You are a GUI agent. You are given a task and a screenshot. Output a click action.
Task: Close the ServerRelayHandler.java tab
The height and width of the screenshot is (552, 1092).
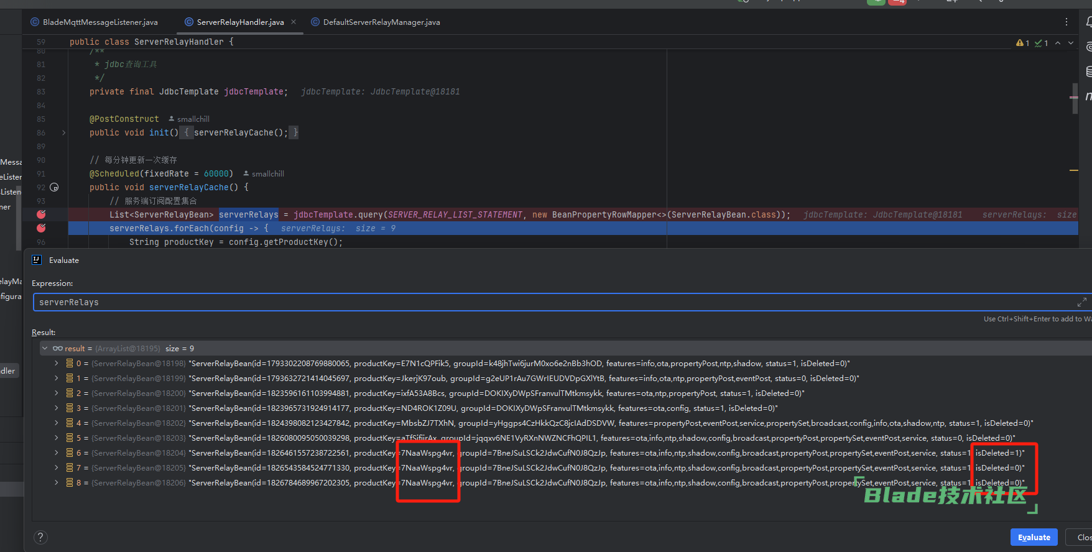(x=294, y=22)
